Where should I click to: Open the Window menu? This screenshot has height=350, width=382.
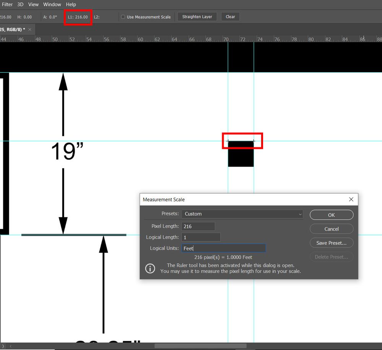52,4
